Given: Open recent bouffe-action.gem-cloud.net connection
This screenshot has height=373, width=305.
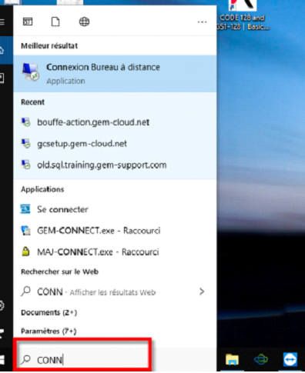Looking at the screenshot, I should point(115,122).
